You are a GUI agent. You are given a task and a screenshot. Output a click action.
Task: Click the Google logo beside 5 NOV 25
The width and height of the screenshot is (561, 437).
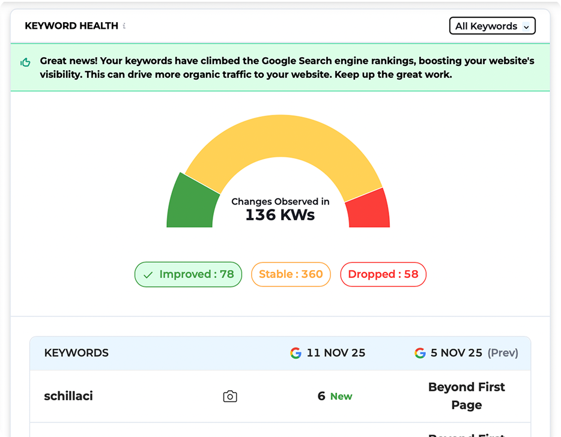click(420, 353)
